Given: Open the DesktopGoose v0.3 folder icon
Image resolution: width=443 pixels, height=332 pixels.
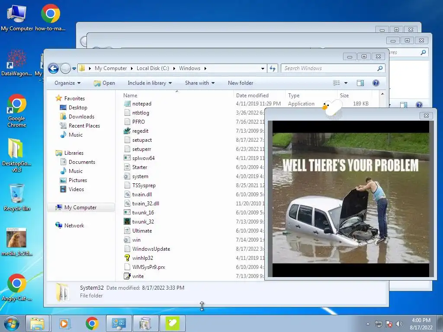Looking at the screenshot, I should (17, 155).
